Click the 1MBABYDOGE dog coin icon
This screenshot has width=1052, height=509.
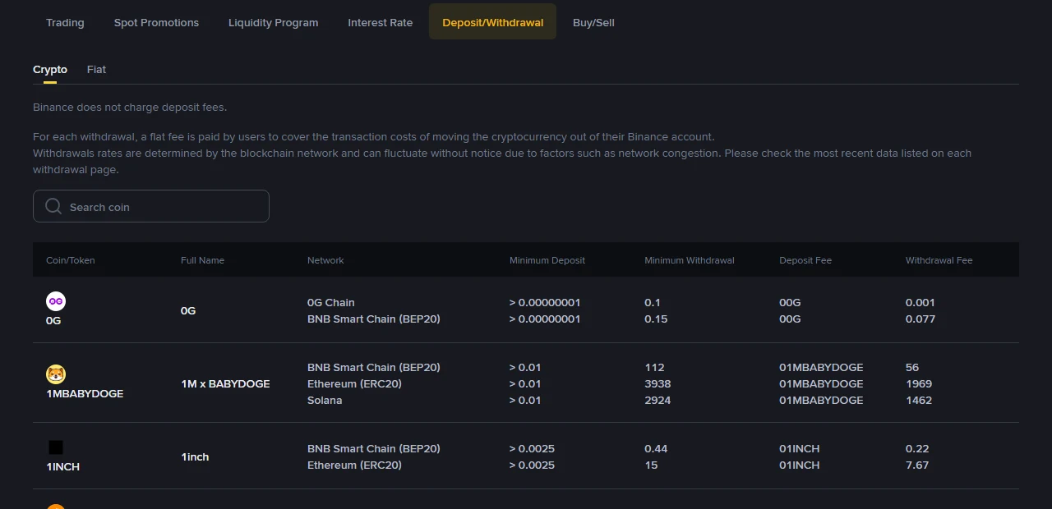(x=56, y=374)
